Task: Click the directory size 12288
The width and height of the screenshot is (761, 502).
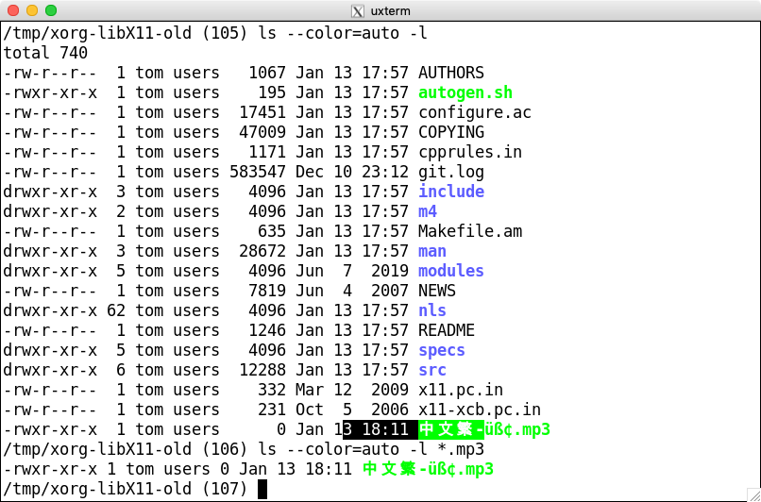Action: tap(262, 370)
